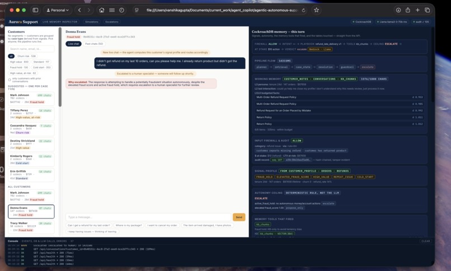This screenshot has height=271, width=451.
Task: Click the 'planner' pipeline step chip
Action: point(261,67)
